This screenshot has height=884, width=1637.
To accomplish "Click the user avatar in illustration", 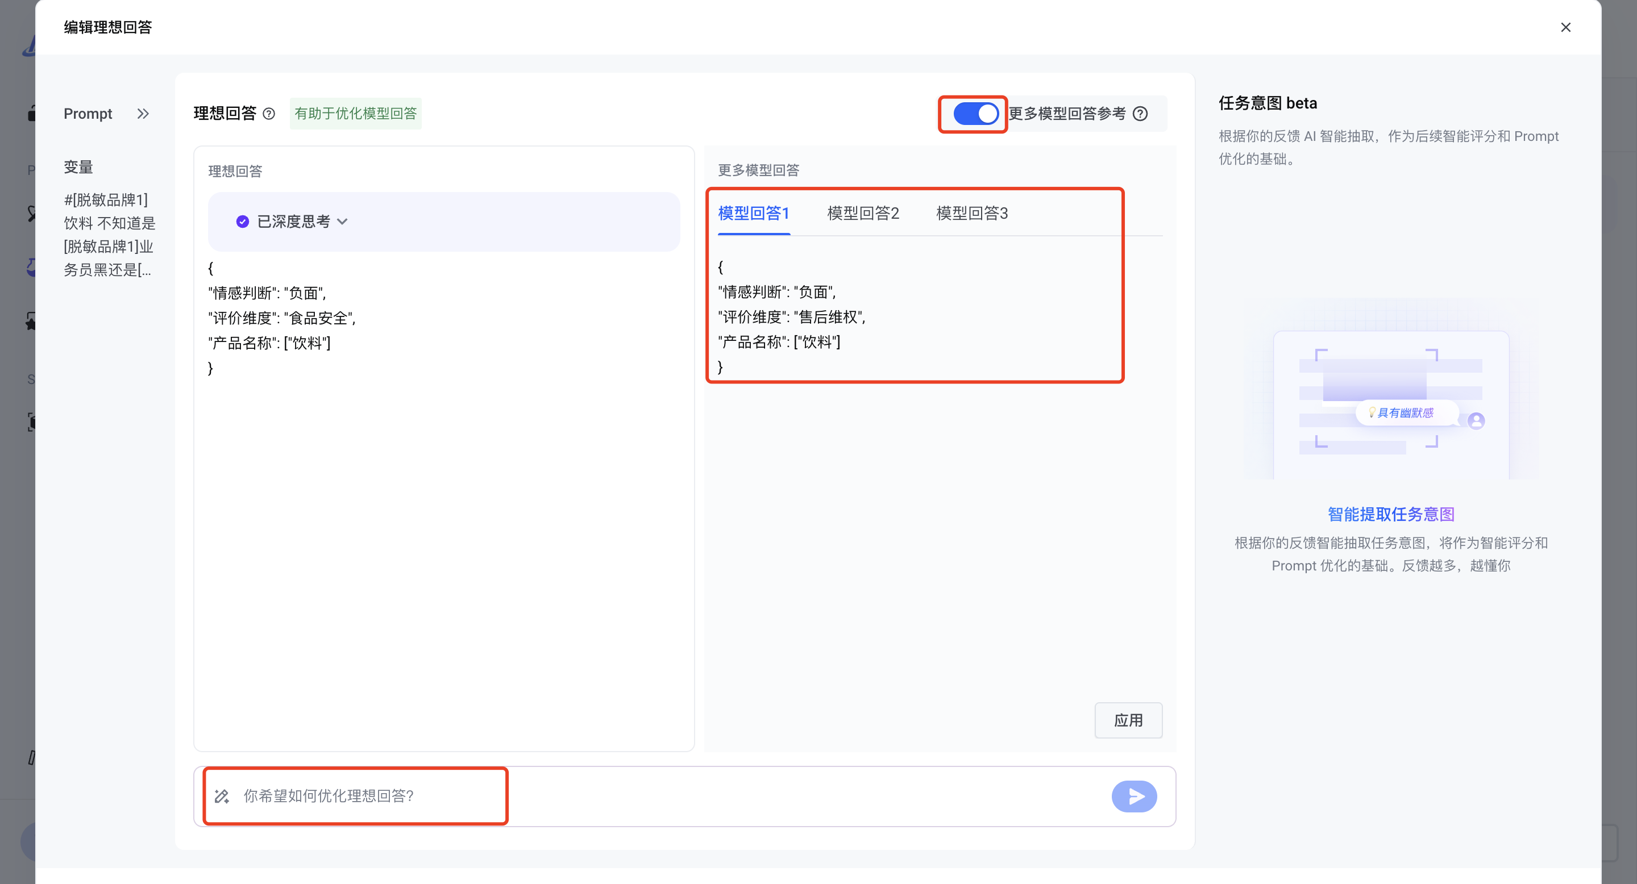I will pos(1476,420).
